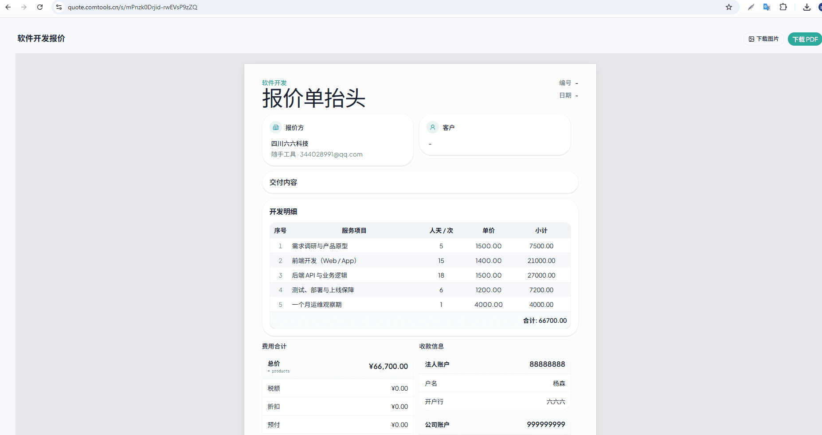822x435 pixels.
Task: Click company account 999999999
Action: click(x=546, y=424)
